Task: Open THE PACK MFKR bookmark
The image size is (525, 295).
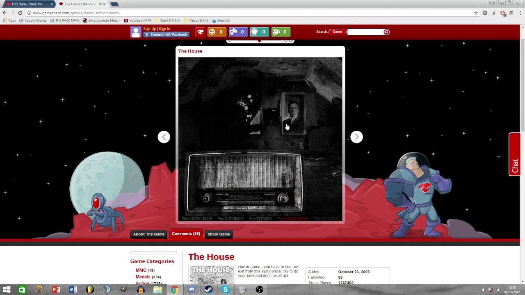Action: point(64,20)
